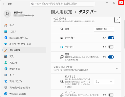This screenshot has width=125, height=97.
Task: Open プライバシーとセキュリティ settings
Action: tap(24, 87)
